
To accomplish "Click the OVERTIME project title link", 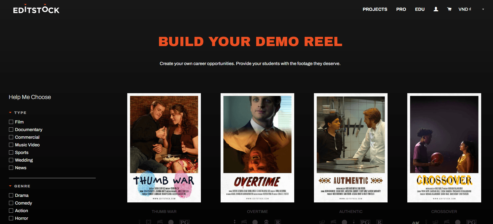I will 257,212.
